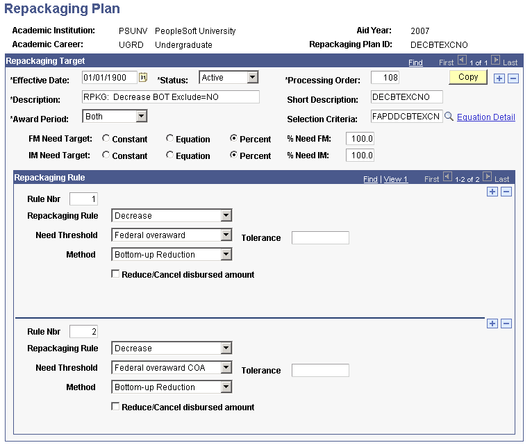The width and height of the screenshot is (532, 445).
Task: Click First in Repackaging Target header
Action: click(x=446, y=62)
